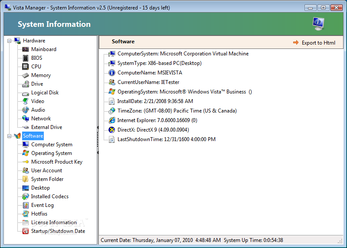347x248 pixels.
Task: Click the Export to Html link
Action: tap(318, 43)
